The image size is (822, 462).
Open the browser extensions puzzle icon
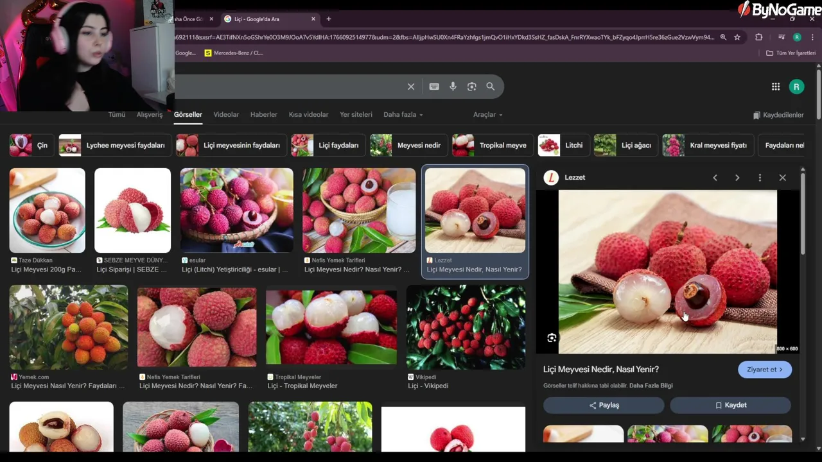[758, 37]
